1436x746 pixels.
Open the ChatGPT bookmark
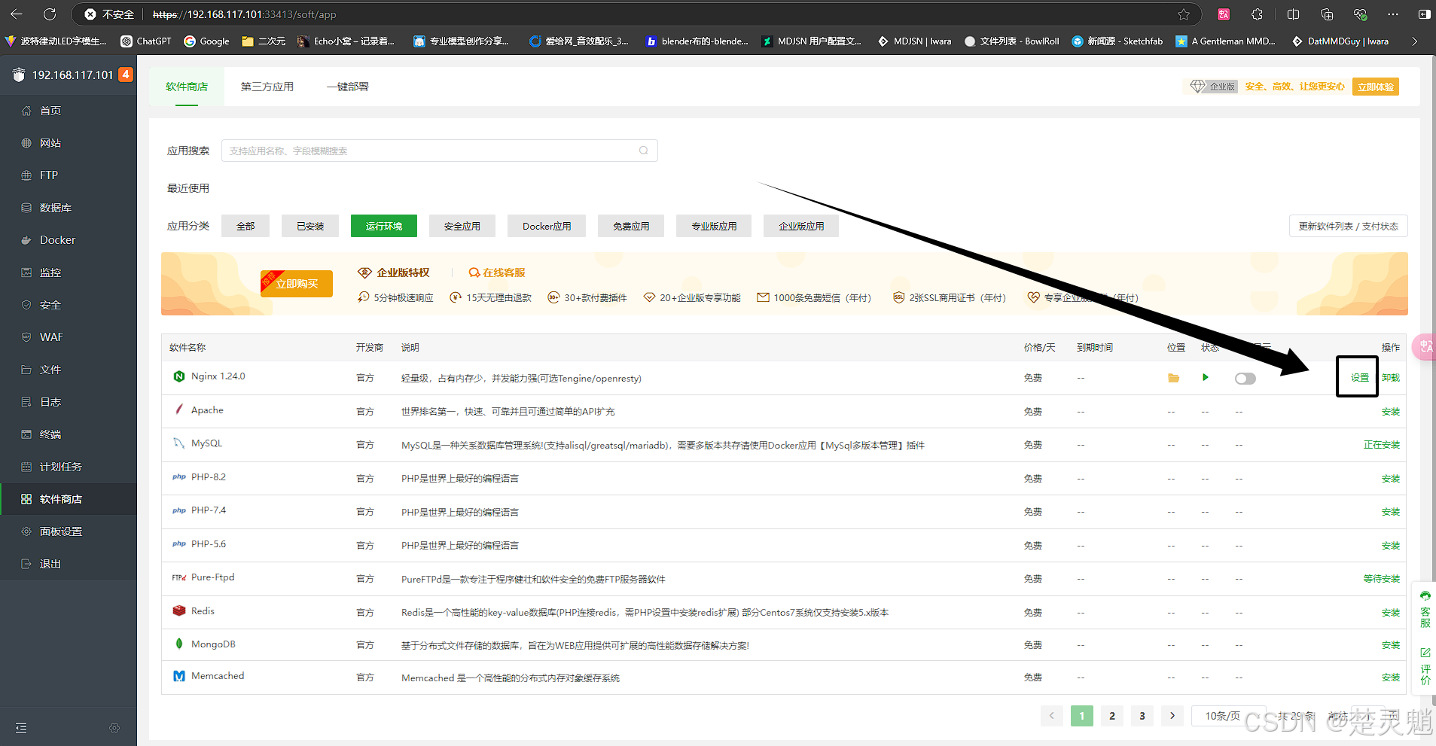pyautogui.click(x=146, y=41)
